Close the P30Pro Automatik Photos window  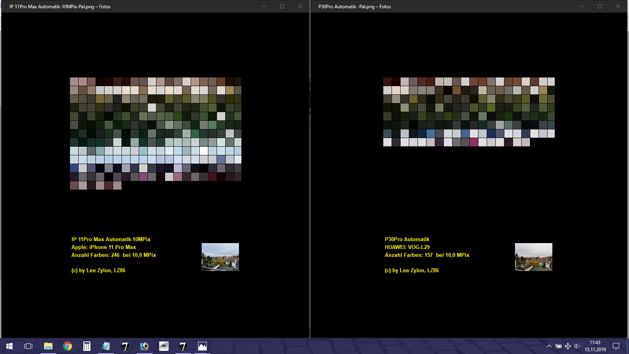pyautogui.click(x=618, y=6)
